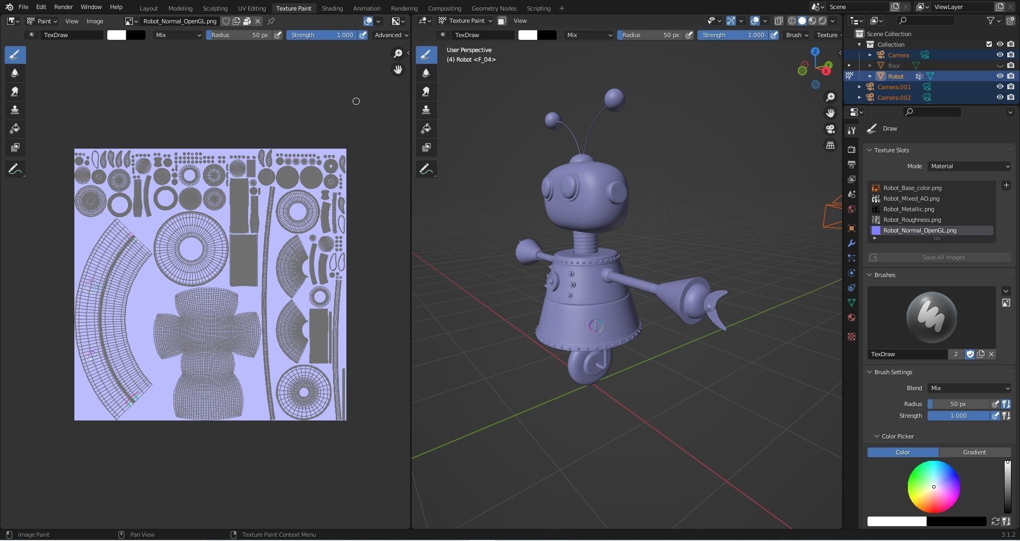Click the color wheel picker
Screen dimensions: 1020x541
933,487
